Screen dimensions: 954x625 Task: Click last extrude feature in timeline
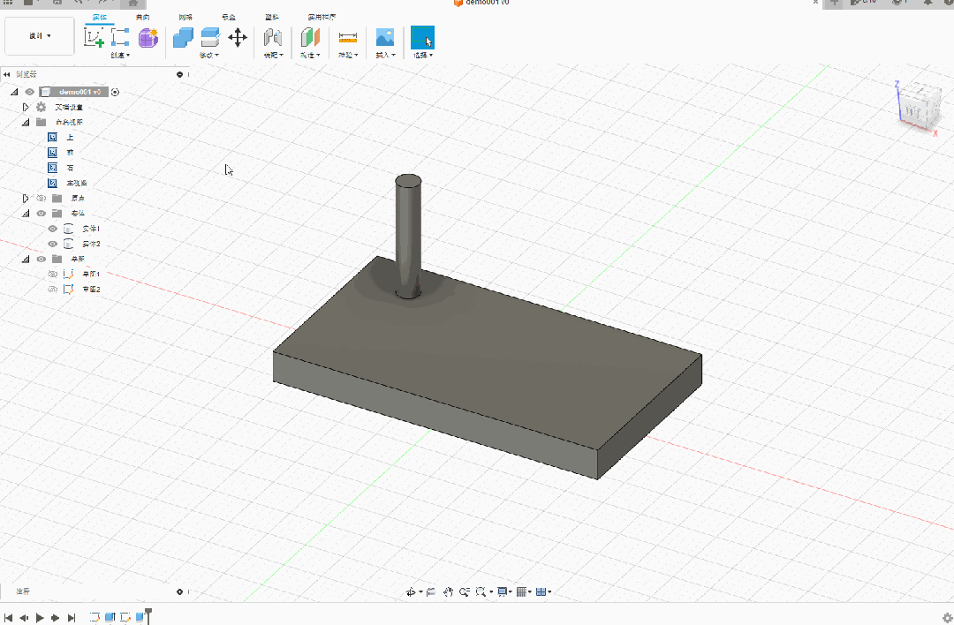(140, 617)
